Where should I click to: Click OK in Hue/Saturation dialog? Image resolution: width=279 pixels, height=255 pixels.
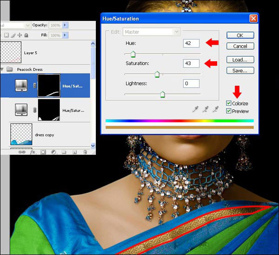240,35
